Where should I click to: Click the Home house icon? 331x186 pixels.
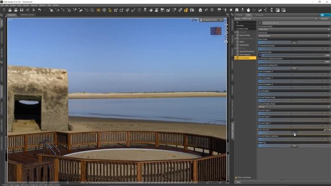(x=200, y=10)
